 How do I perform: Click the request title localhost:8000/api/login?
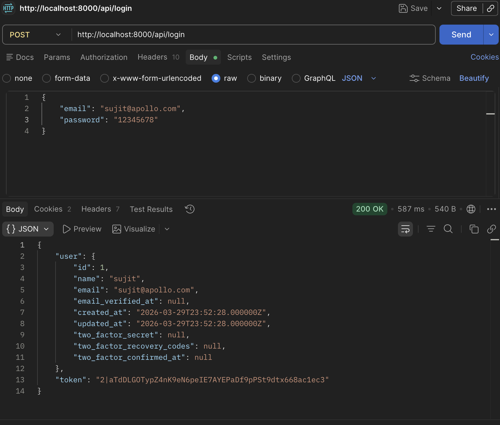coord(76,8)
